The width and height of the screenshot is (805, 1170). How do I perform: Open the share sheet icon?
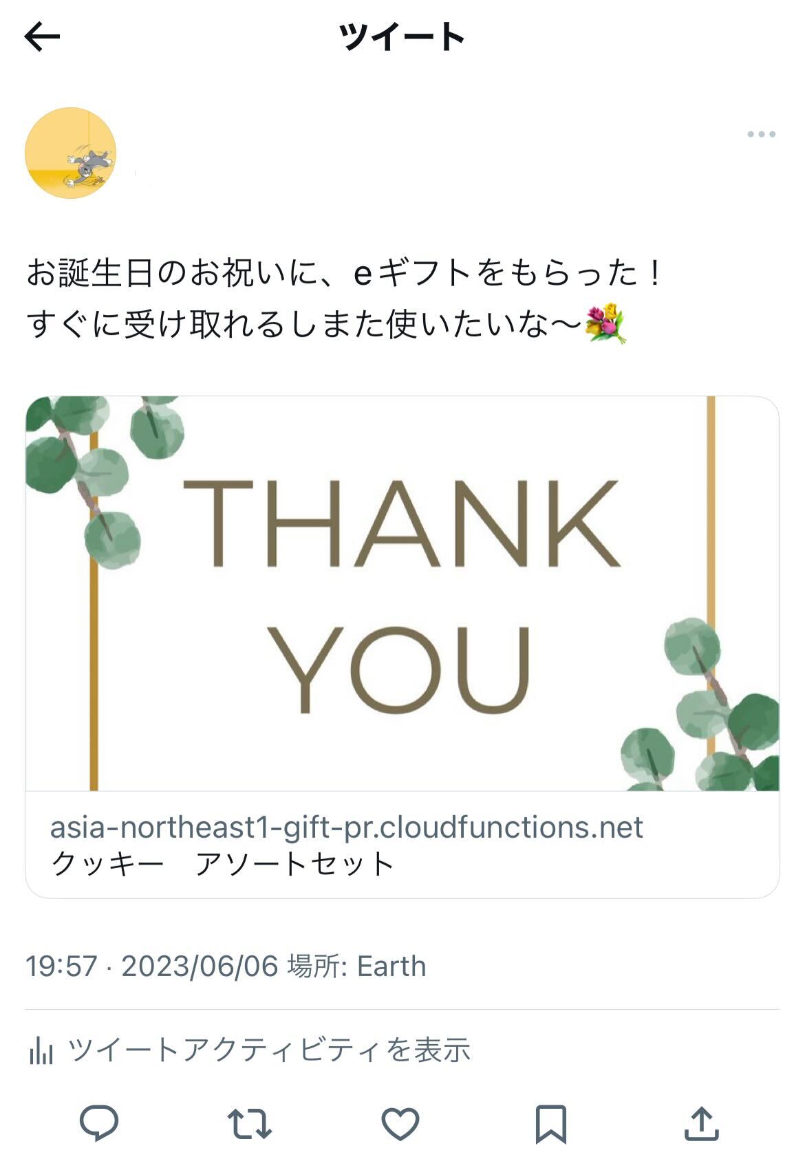[x=701, y=1124]
